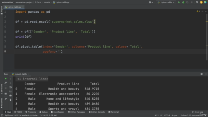208x117 pixels.
Task: Toggle soft-wrap in Run output
Action: click(x=10, y=87)
